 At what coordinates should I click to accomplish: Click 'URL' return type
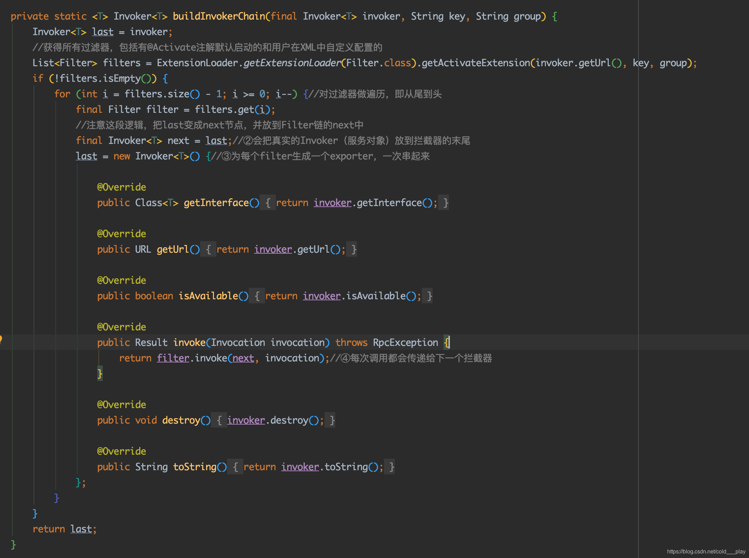[143, 249]
